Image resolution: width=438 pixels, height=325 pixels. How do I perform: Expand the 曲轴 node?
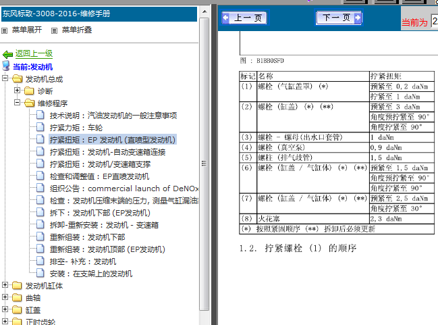5,297
